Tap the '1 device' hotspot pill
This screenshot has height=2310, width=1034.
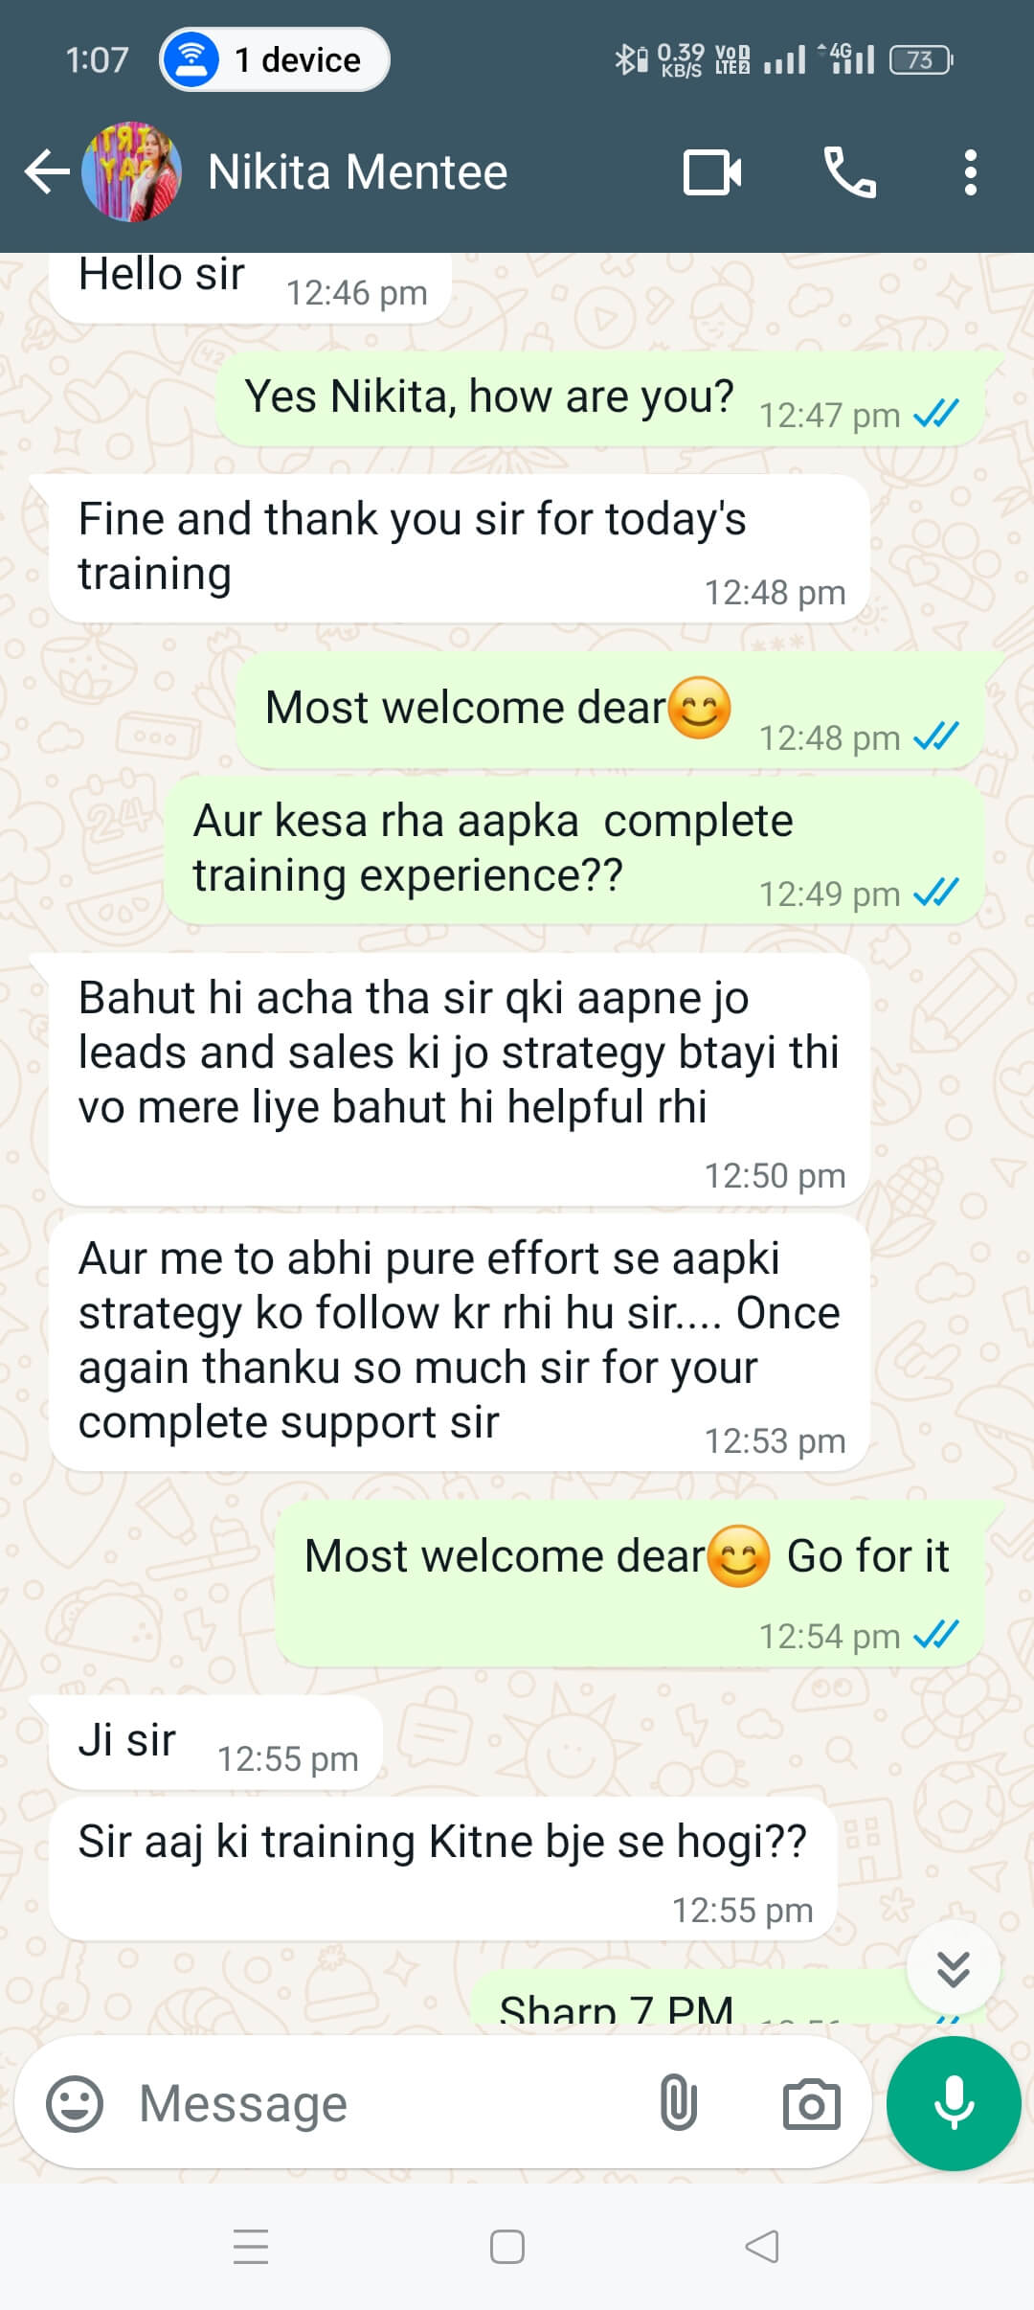tap(274, 59)
